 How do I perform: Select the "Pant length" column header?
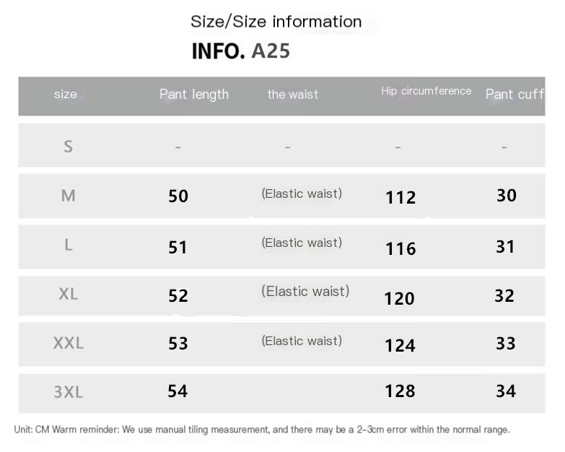click(x=193, y=94)
